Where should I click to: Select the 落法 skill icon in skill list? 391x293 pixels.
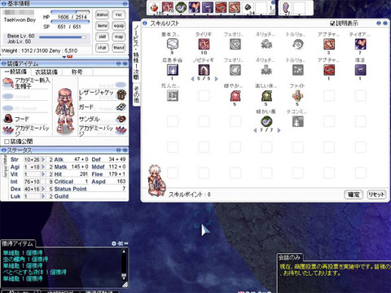pyautogui.click(x=360, y=70)
